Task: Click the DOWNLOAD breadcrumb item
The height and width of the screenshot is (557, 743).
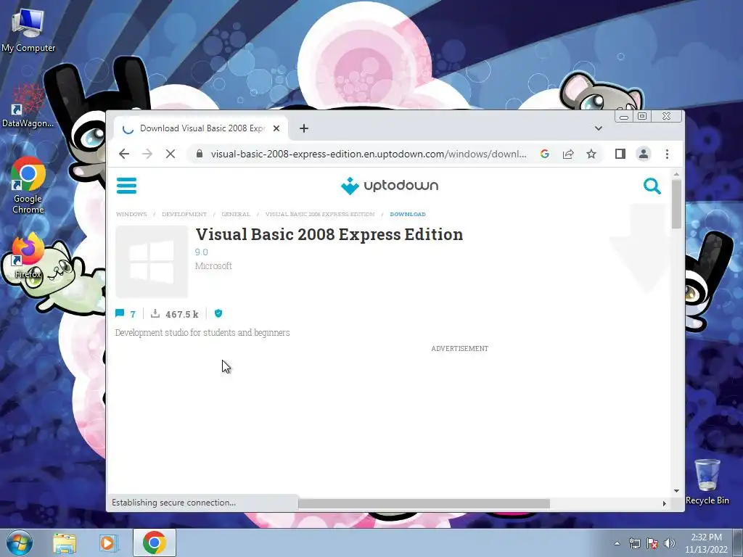Action: coord(408,214)
